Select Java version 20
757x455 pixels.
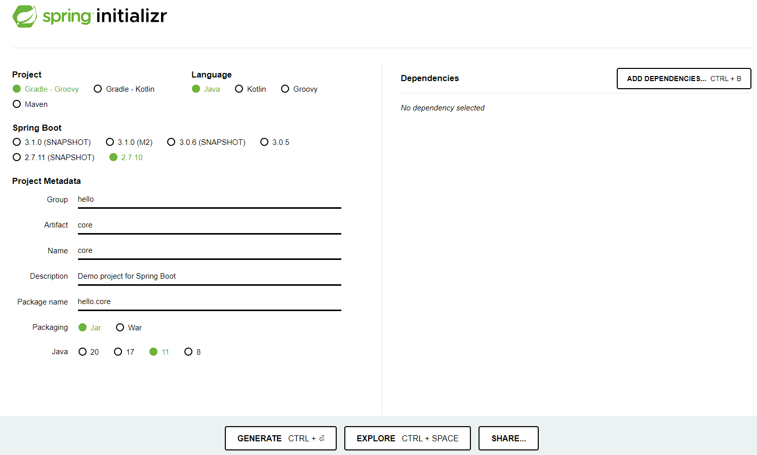click(x=89, y=352)
